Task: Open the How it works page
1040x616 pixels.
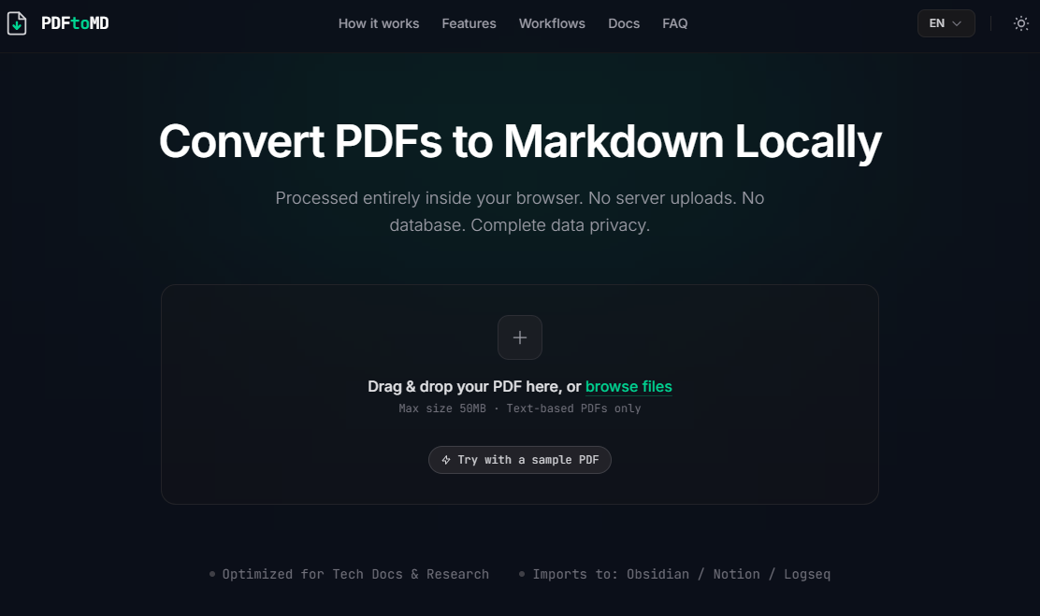Action: pos(379,23)
